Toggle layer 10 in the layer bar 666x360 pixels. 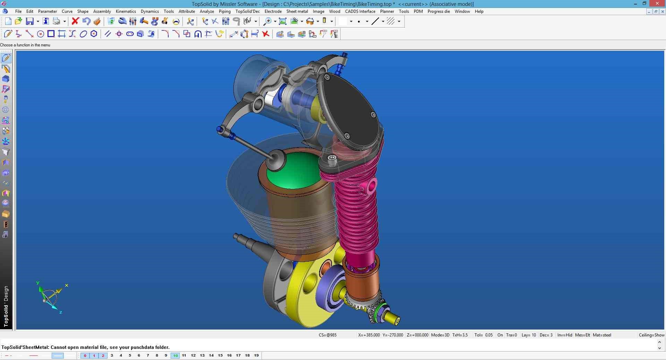pos(176,355)
